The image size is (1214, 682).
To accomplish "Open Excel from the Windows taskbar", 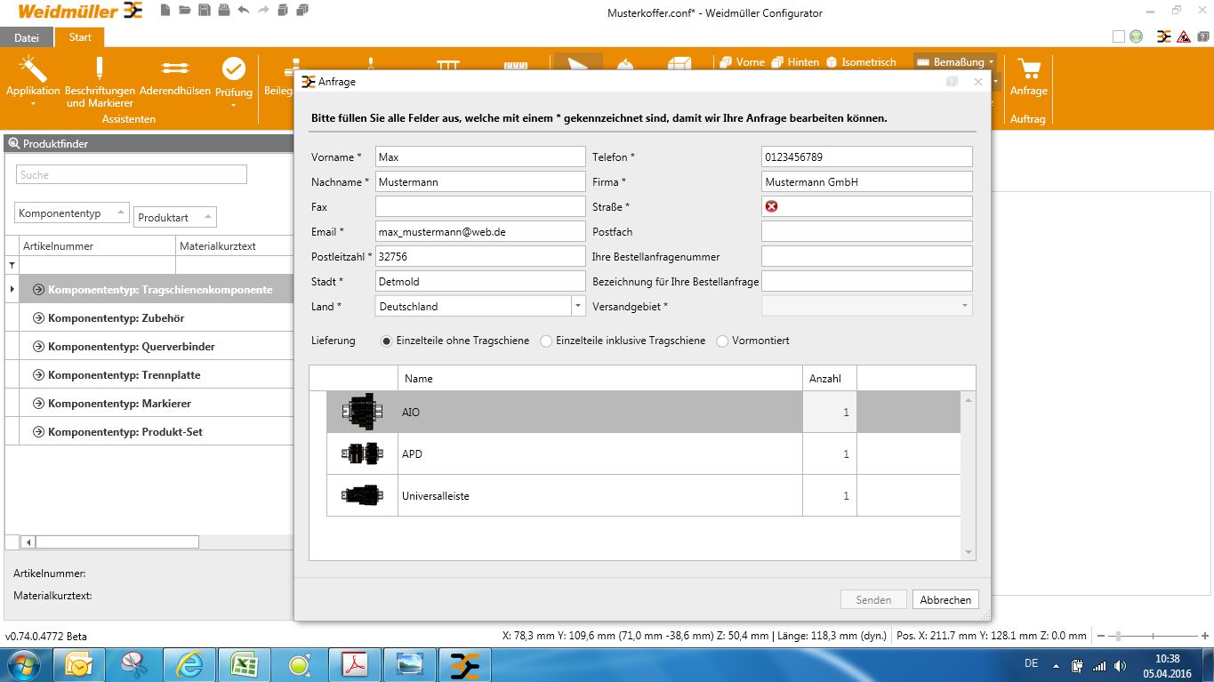I will [x=244, y=663].
